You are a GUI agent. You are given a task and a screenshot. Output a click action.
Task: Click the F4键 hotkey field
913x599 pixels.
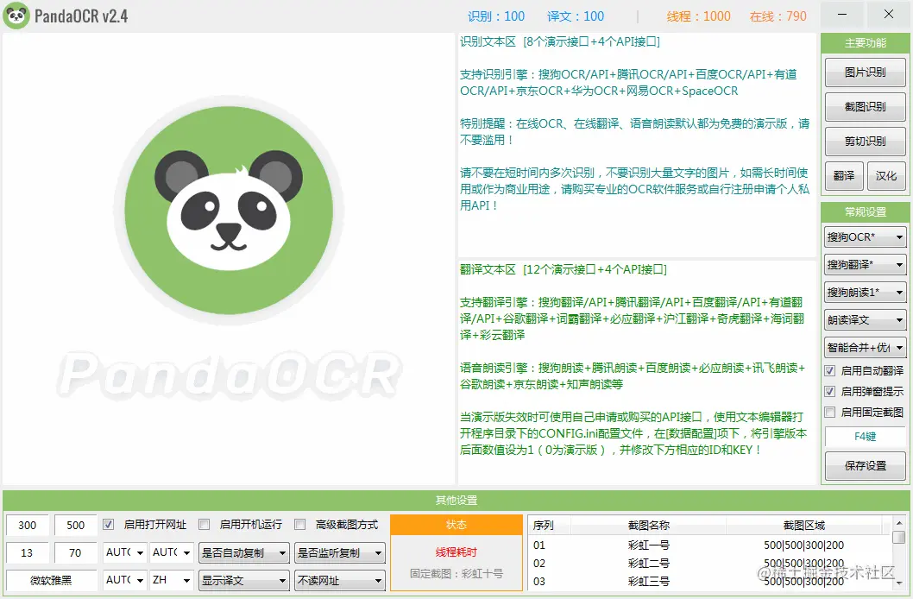[866, 437]
